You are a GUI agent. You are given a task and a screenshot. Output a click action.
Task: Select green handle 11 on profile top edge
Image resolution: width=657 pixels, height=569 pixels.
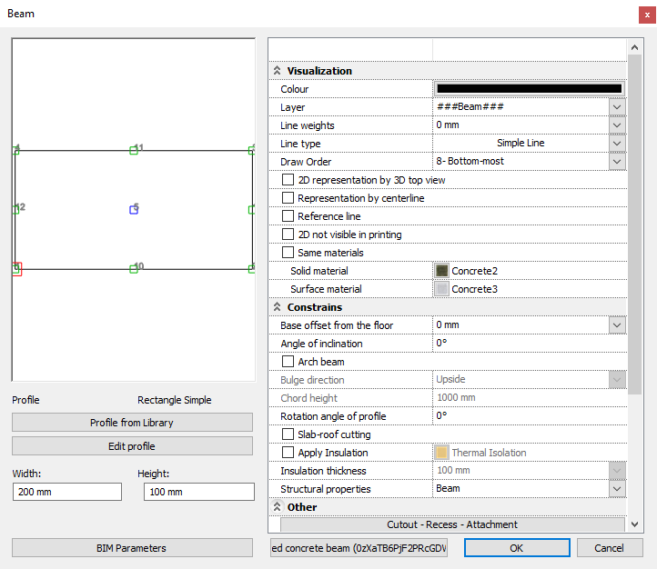pyautogui.click(x=134, y=150)
